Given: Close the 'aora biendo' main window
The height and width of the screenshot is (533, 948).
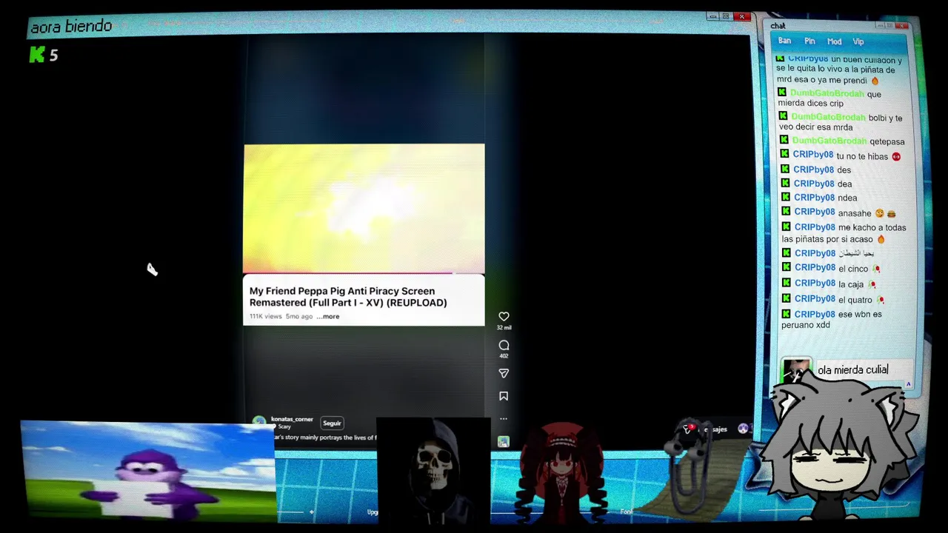Looking at the screenshot, I should coord(742,17).
